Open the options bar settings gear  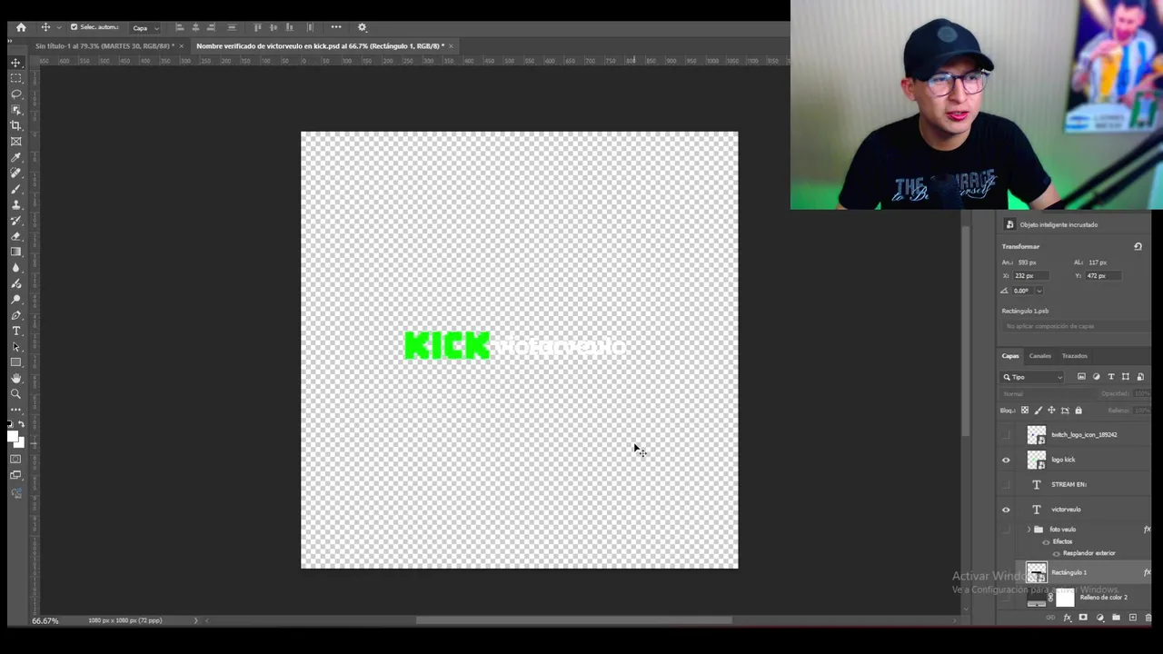pyautogui.click(x=362, y=27)
